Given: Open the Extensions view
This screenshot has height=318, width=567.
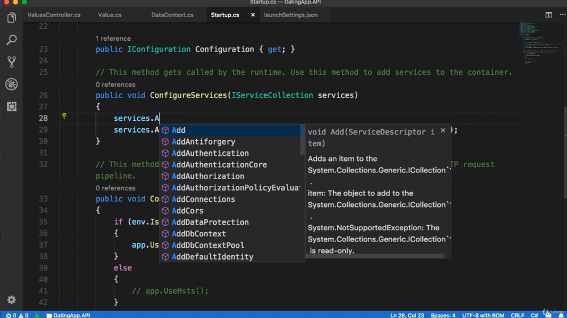Looking at the screenshot, I should coord(11,107).
